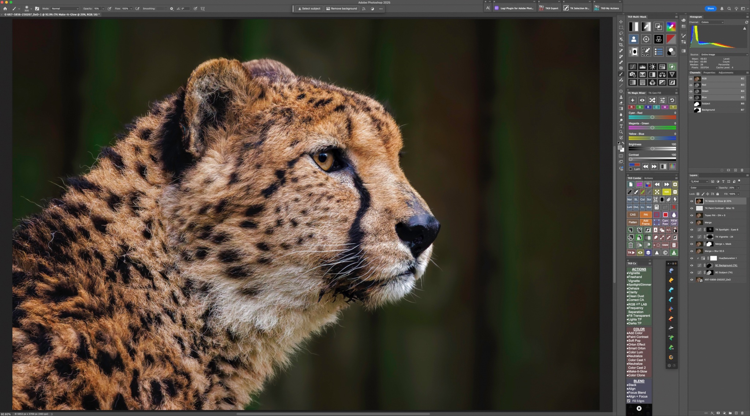Expand the layer Opacity dropdown arrow
This screenshot has height=416, width=750.
click(738, 188)
